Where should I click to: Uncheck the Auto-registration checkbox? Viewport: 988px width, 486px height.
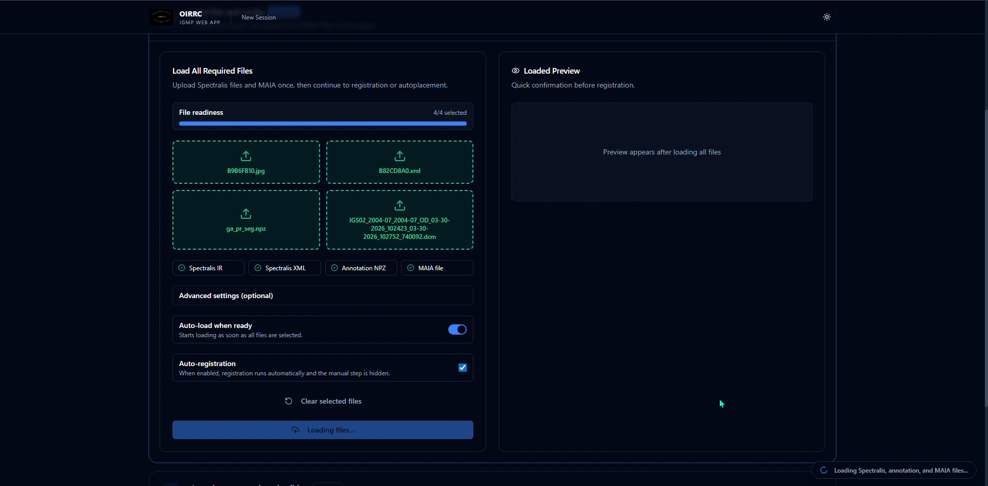[462, 368]
